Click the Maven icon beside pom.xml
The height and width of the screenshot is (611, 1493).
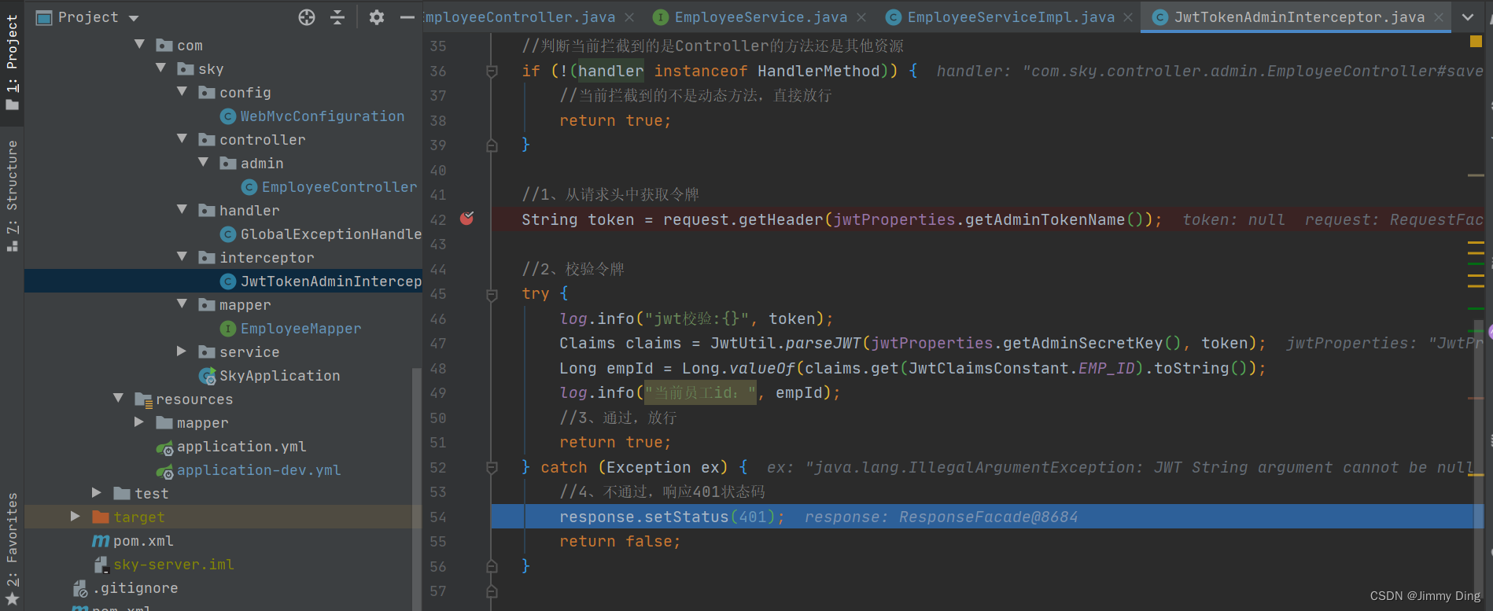coord(101,541)
